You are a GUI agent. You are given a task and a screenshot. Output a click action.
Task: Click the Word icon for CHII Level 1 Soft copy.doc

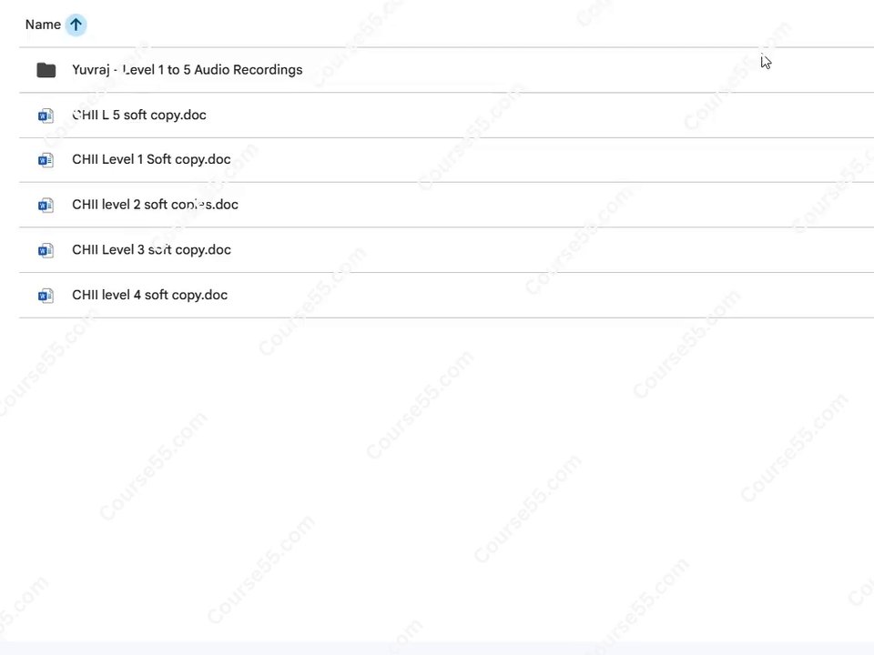click(46, 160)
